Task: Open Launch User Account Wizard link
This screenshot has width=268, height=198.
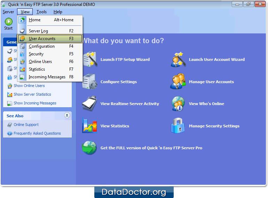Action: [x=217, y=60]
